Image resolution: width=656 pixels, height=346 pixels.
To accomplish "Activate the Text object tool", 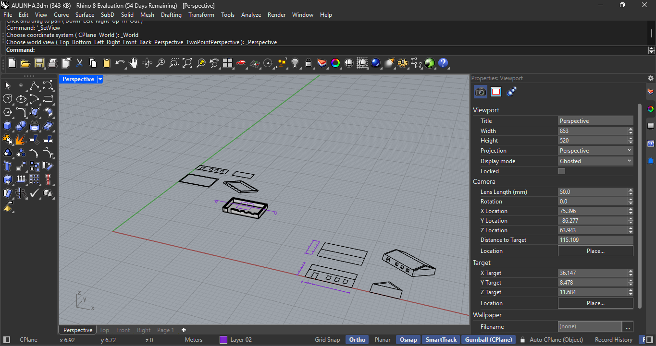I will click(7, 165).
